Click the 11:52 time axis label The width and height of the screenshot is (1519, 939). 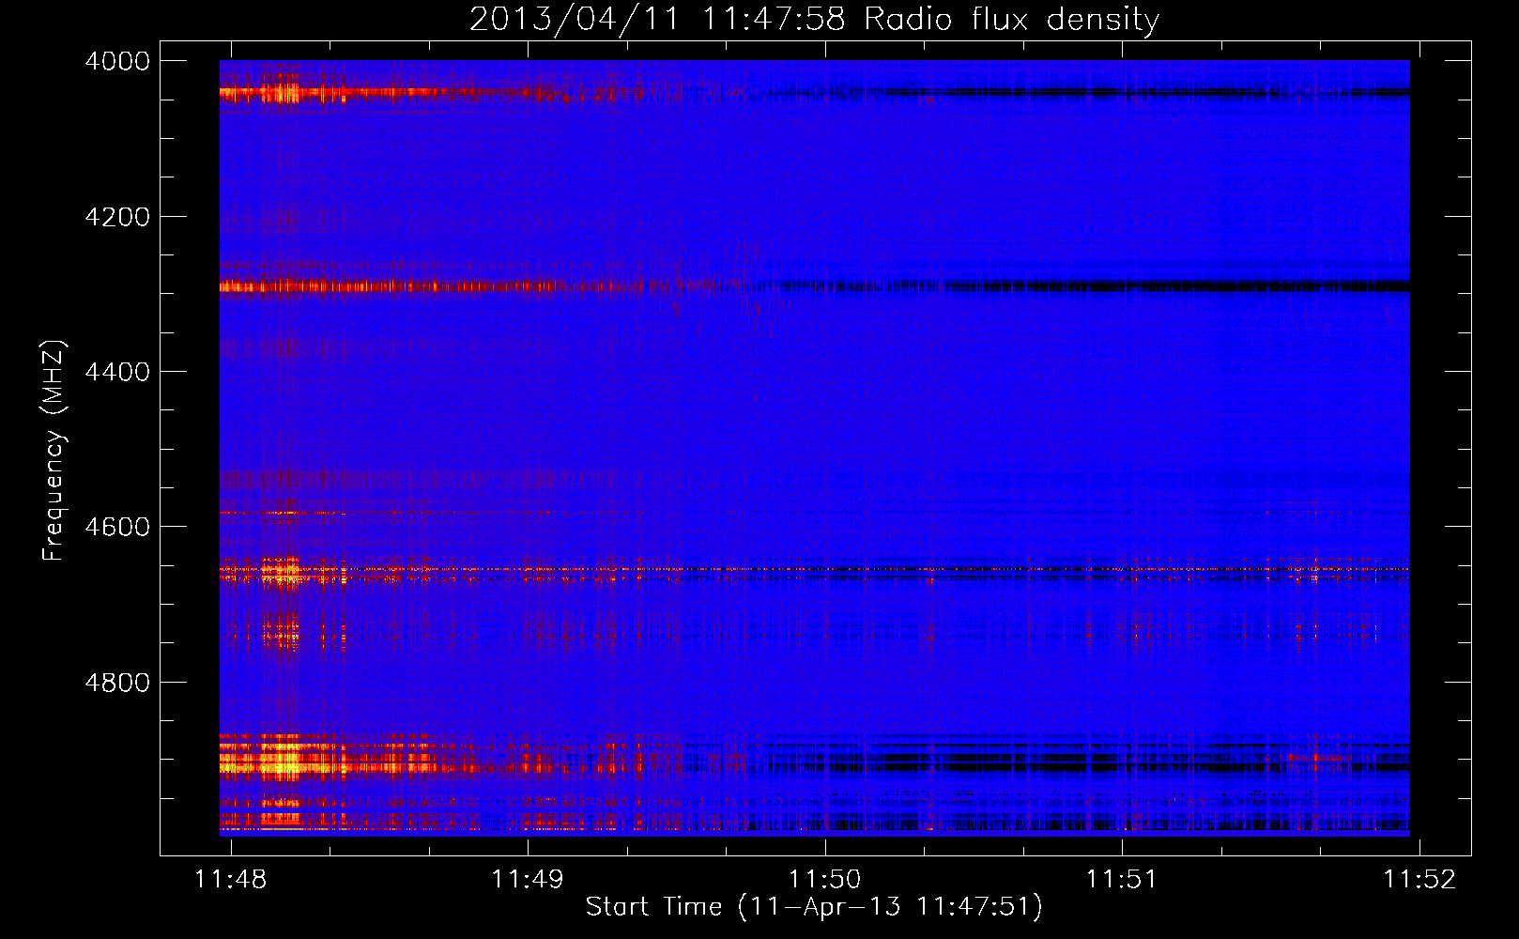(1419, 879)
